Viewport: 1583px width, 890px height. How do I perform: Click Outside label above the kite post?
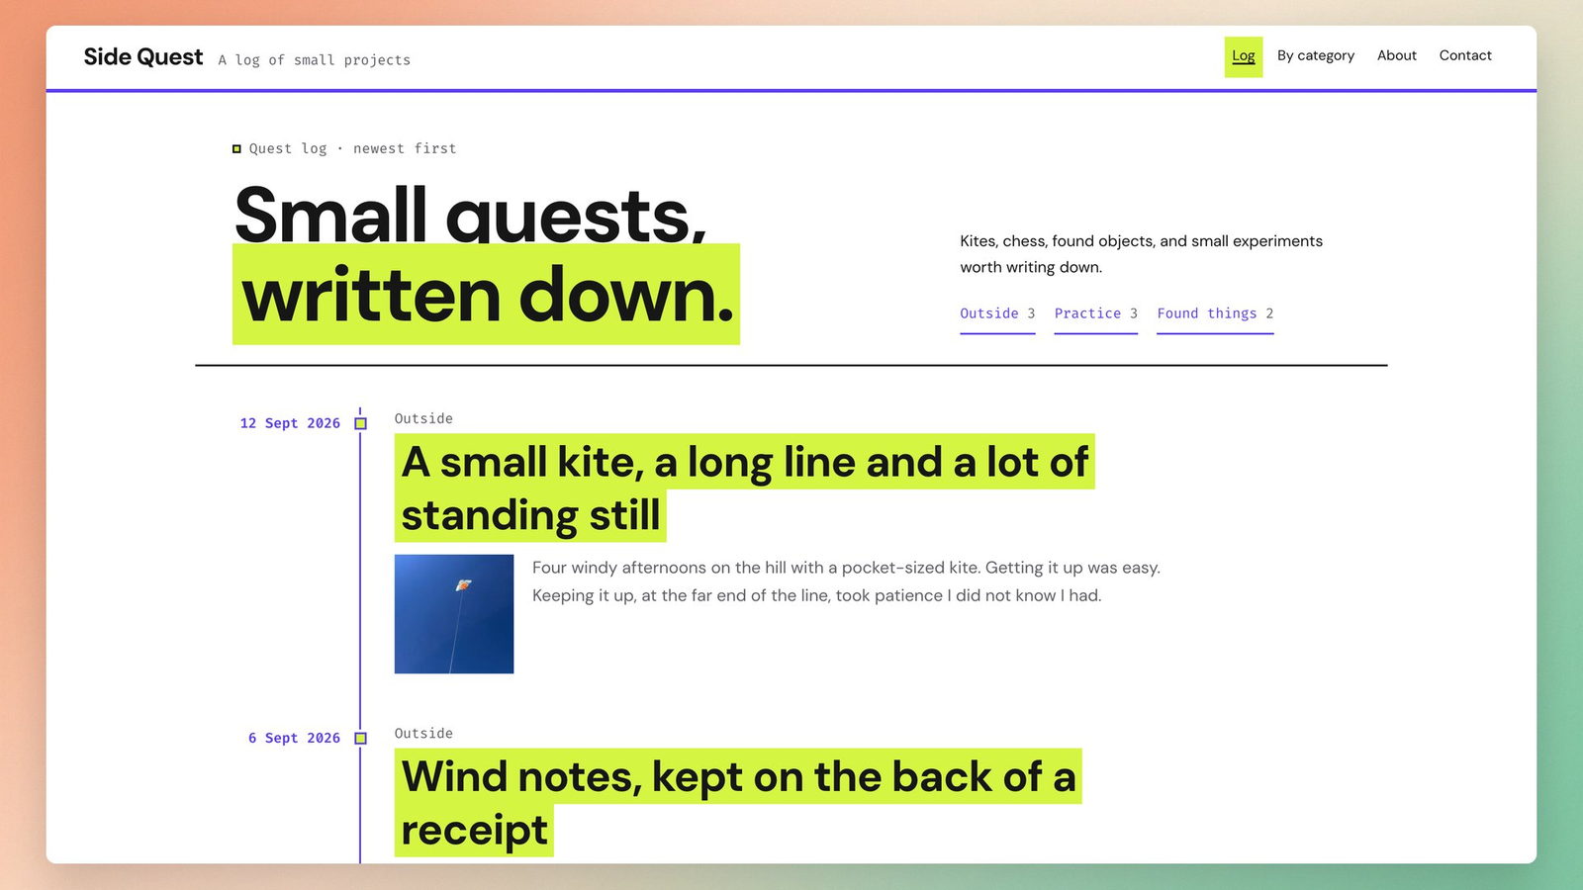pyautogui.click(x=423, y=419)
